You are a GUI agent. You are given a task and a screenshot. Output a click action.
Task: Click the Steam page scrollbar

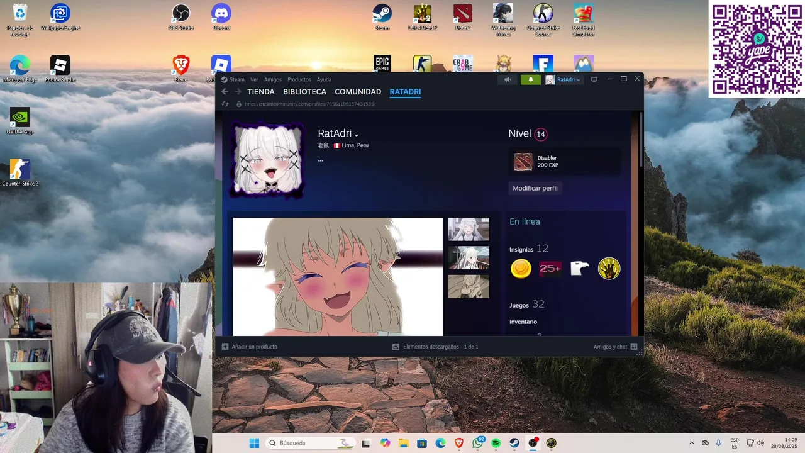point(640,138)
